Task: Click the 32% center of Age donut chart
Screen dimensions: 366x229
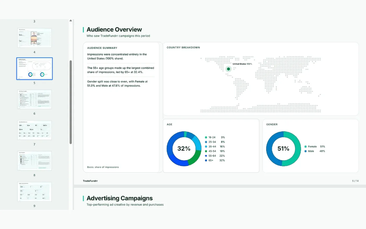Action: coord(184,149)
